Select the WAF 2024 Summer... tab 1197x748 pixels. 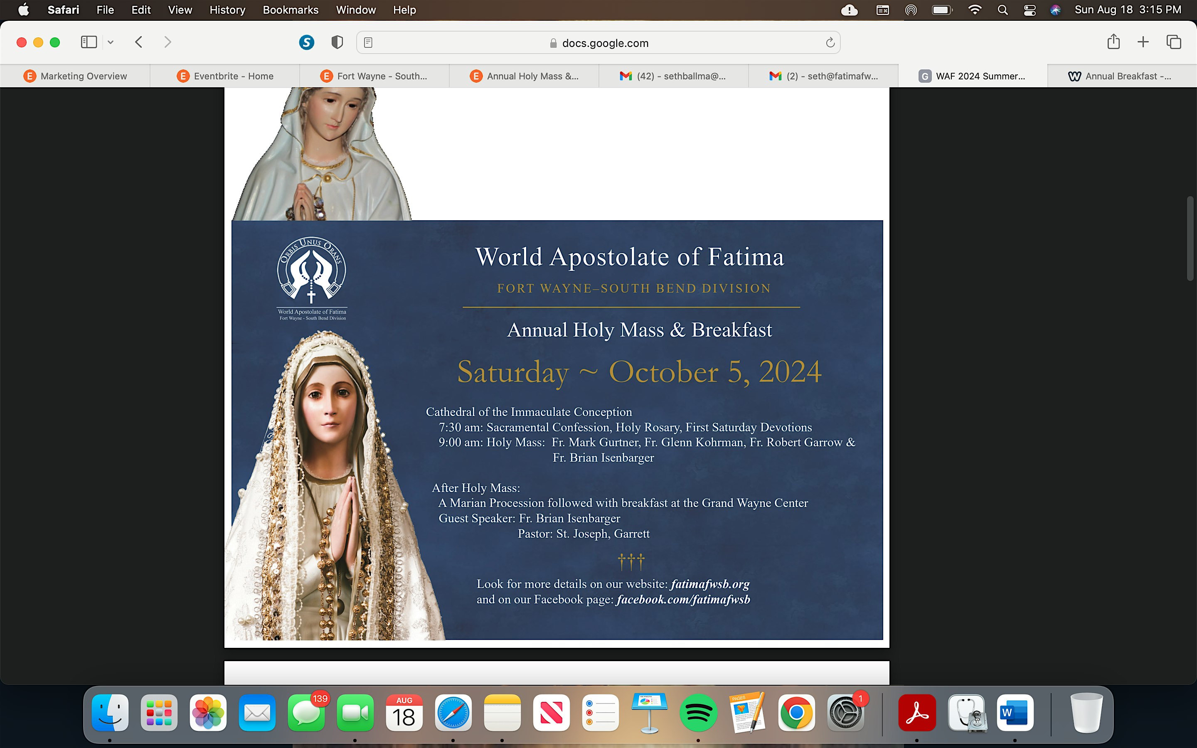pos(973,76)
